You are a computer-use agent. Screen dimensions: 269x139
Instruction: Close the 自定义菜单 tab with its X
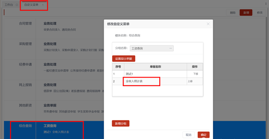click(x=43, y=5)
